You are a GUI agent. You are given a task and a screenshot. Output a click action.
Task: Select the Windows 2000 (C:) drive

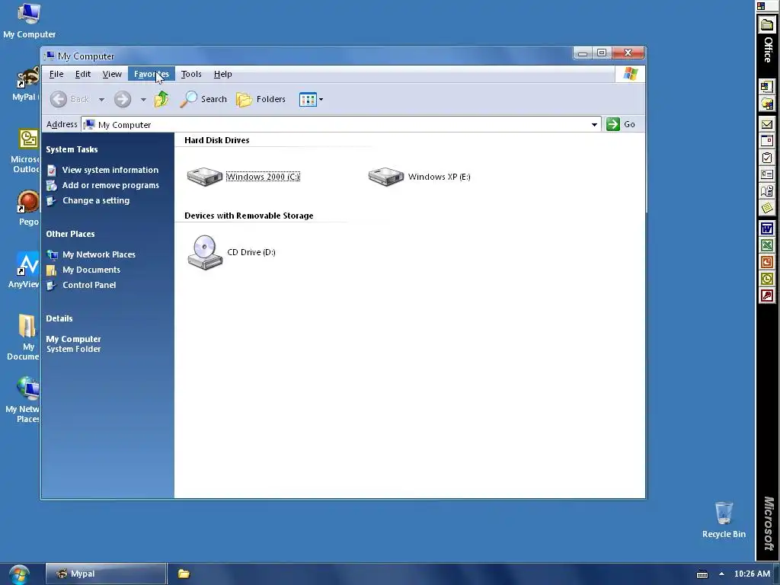(243, 177)
